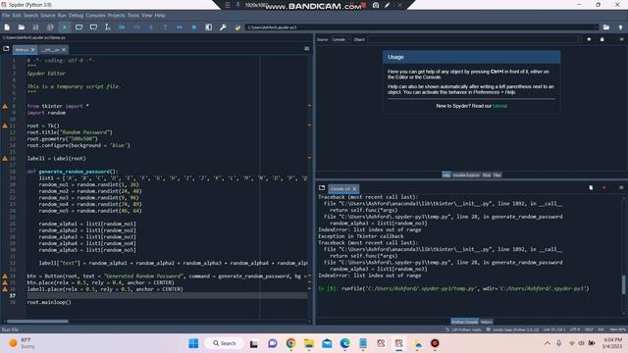Save all files in toolbar
The width and height of the screenshot is (628, 353).
[50, 27]
